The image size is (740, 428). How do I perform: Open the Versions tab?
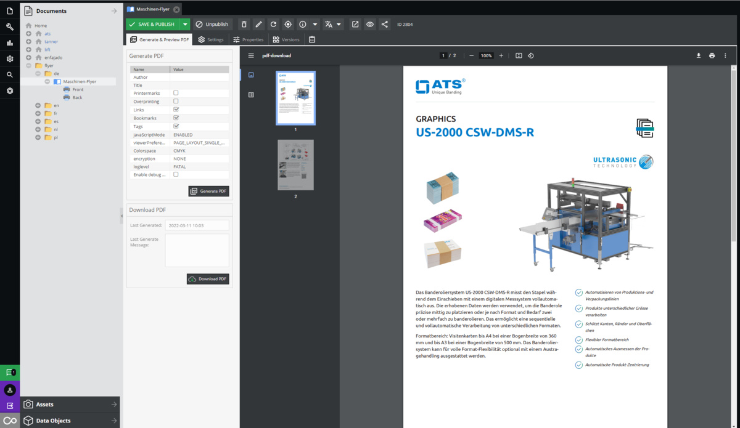click(286, 39)
